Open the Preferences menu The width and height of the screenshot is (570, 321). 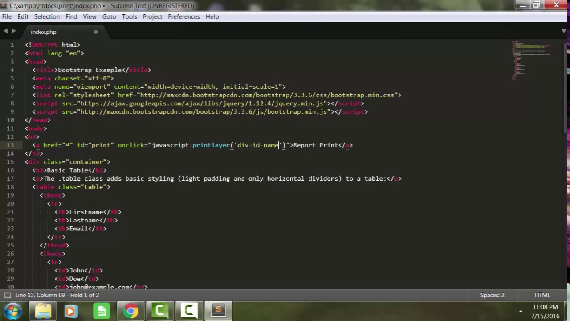183,16
